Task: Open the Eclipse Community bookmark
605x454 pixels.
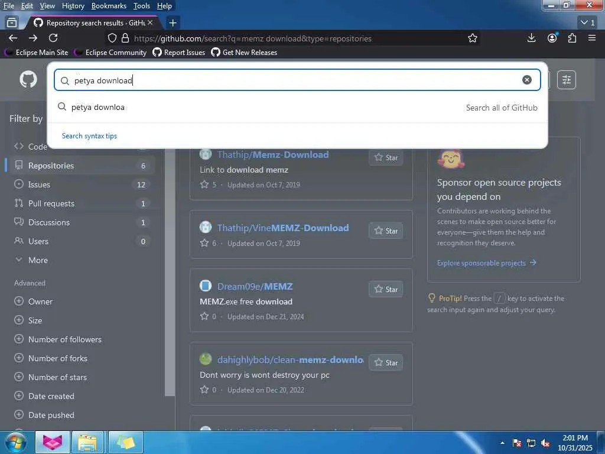Action: coord(110,52)
